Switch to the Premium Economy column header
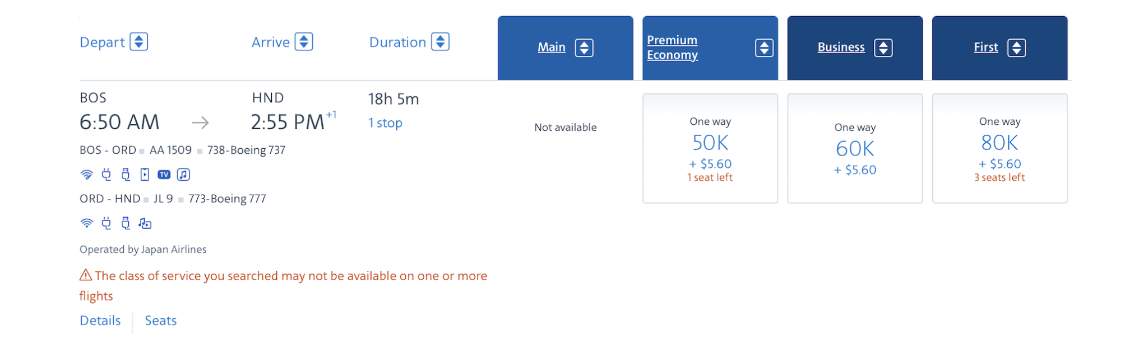1148x339 pixels. tap(672, 48)
